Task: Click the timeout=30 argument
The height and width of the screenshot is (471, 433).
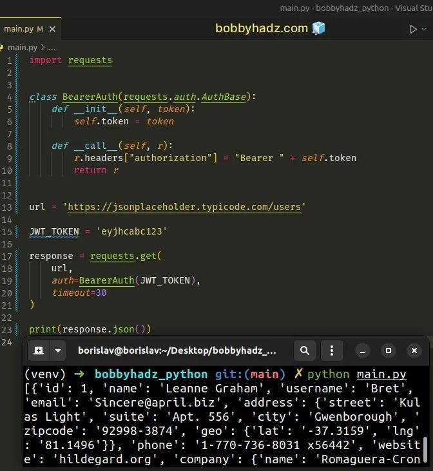Action: 79,293
